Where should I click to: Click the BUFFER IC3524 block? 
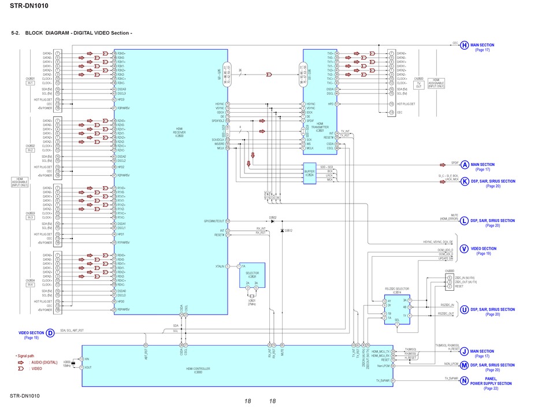click(310, 173)
